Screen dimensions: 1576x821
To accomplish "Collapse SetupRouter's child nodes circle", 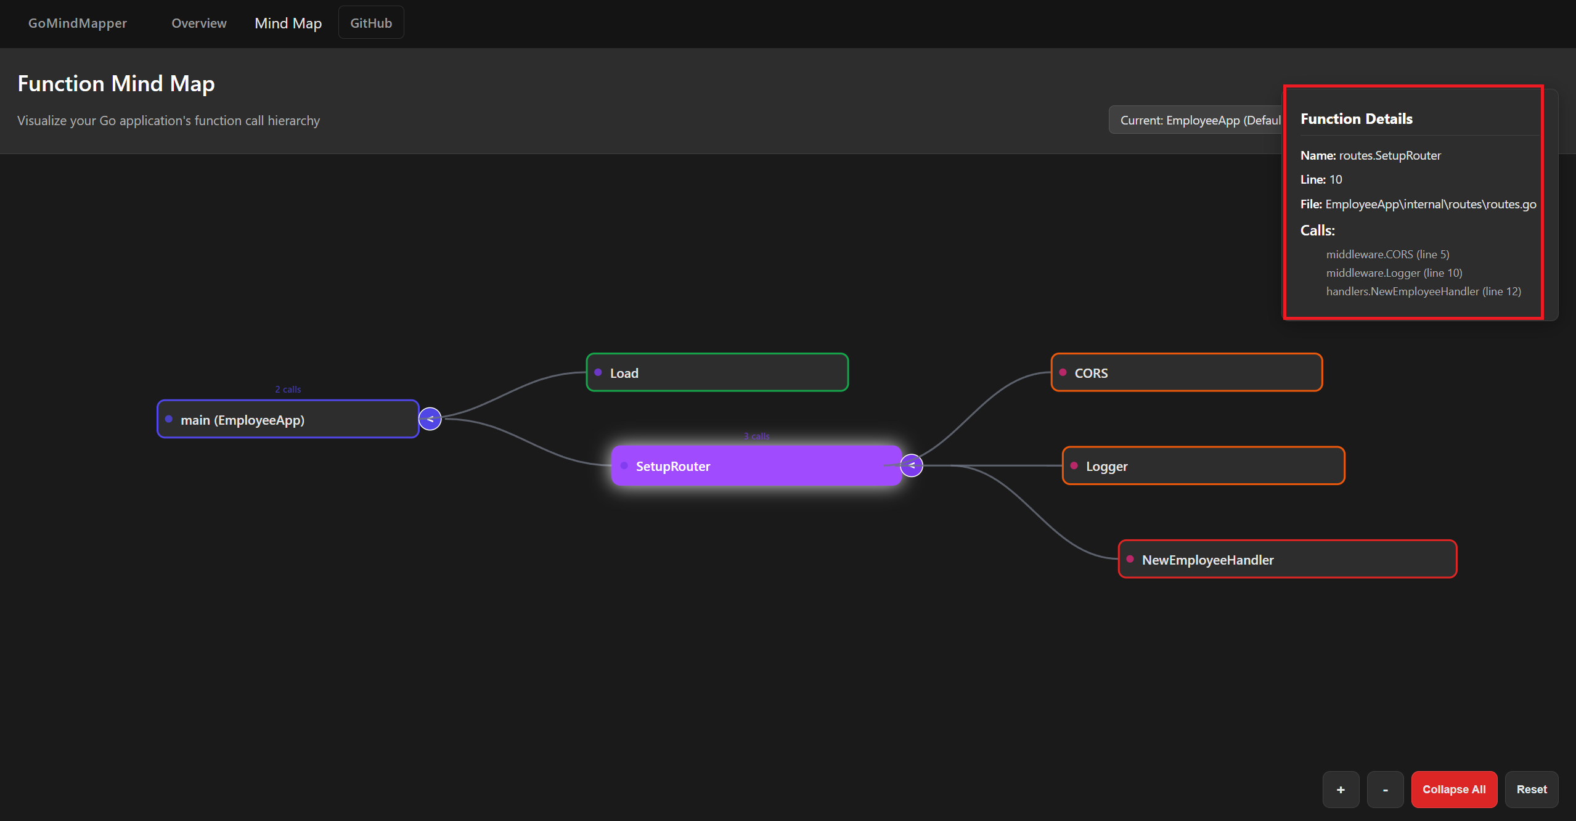I will click(912, 465).
